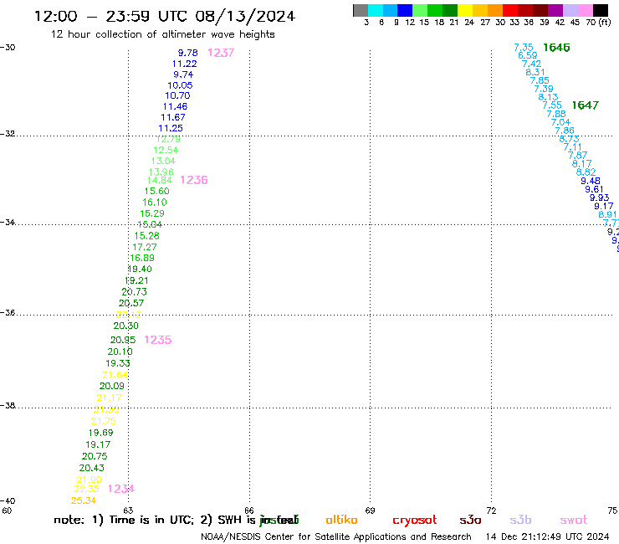
Task: Click the pink swot time label 1236
Action: [x=194, y=180]
